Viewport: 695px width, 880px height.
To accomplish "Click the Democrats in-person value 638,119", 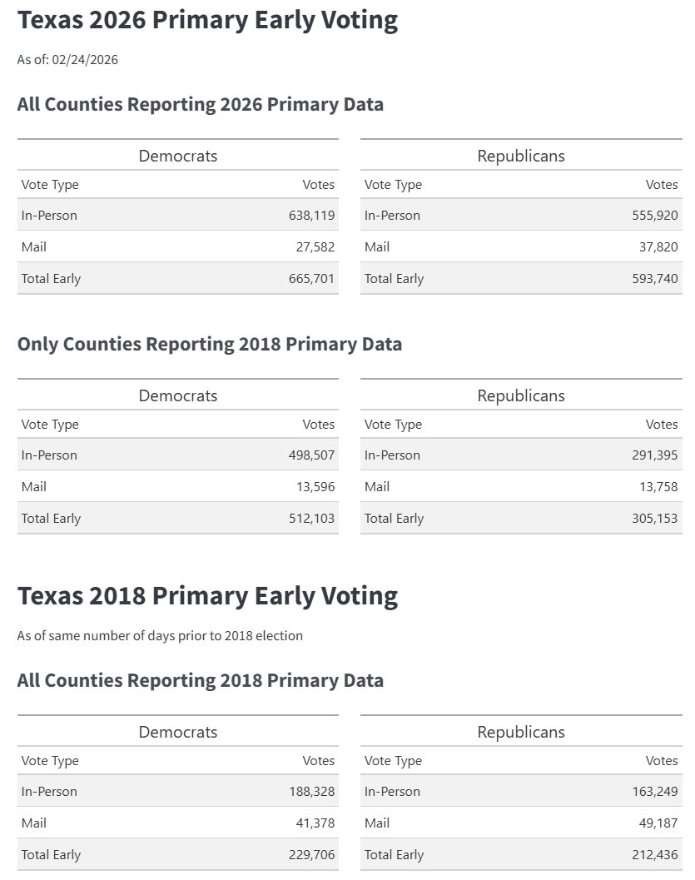I will pos(311,216).
